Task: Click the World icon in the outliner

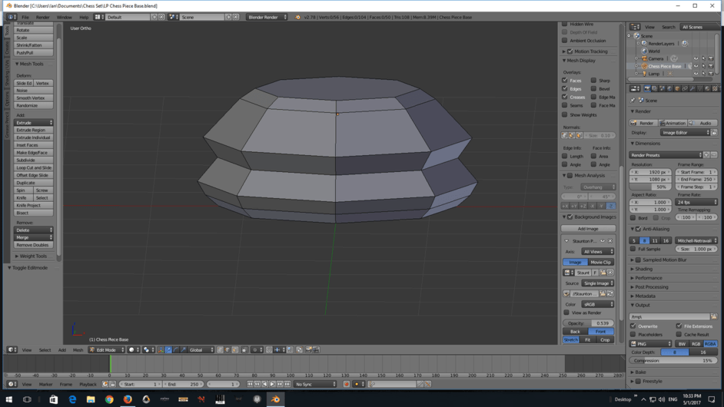Action: [x=644, y=51]
